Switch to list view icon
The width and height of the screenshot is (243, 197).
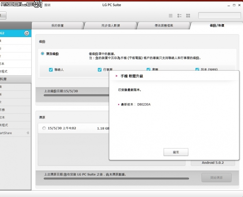[170, 15]
